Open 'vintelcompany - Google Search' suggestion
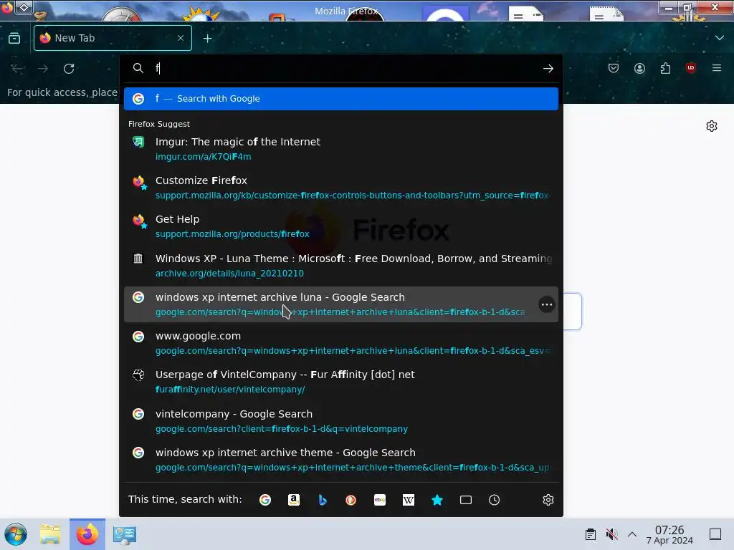734x550 pixels. pyautogui.click(x=340, y=421)
